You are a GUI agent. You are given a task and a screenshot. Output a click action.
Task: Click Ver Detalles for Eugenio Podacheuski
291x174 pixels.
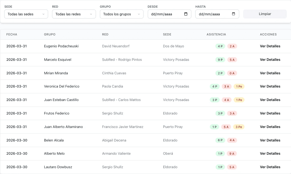tap(270, 46)
